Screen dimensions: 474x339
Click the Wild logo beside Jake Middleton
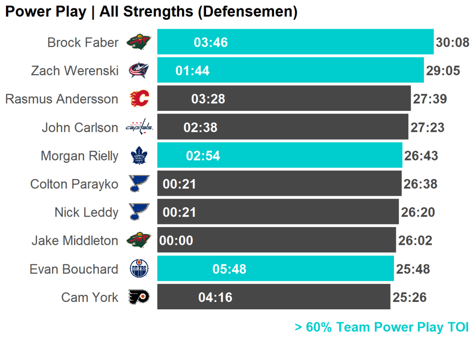coord(138,241)
